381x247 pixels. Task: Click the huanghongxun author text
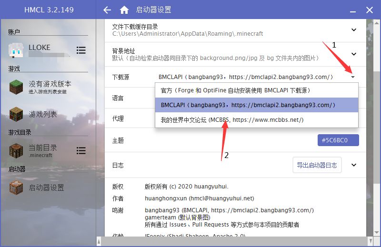(x=199, y=198)
